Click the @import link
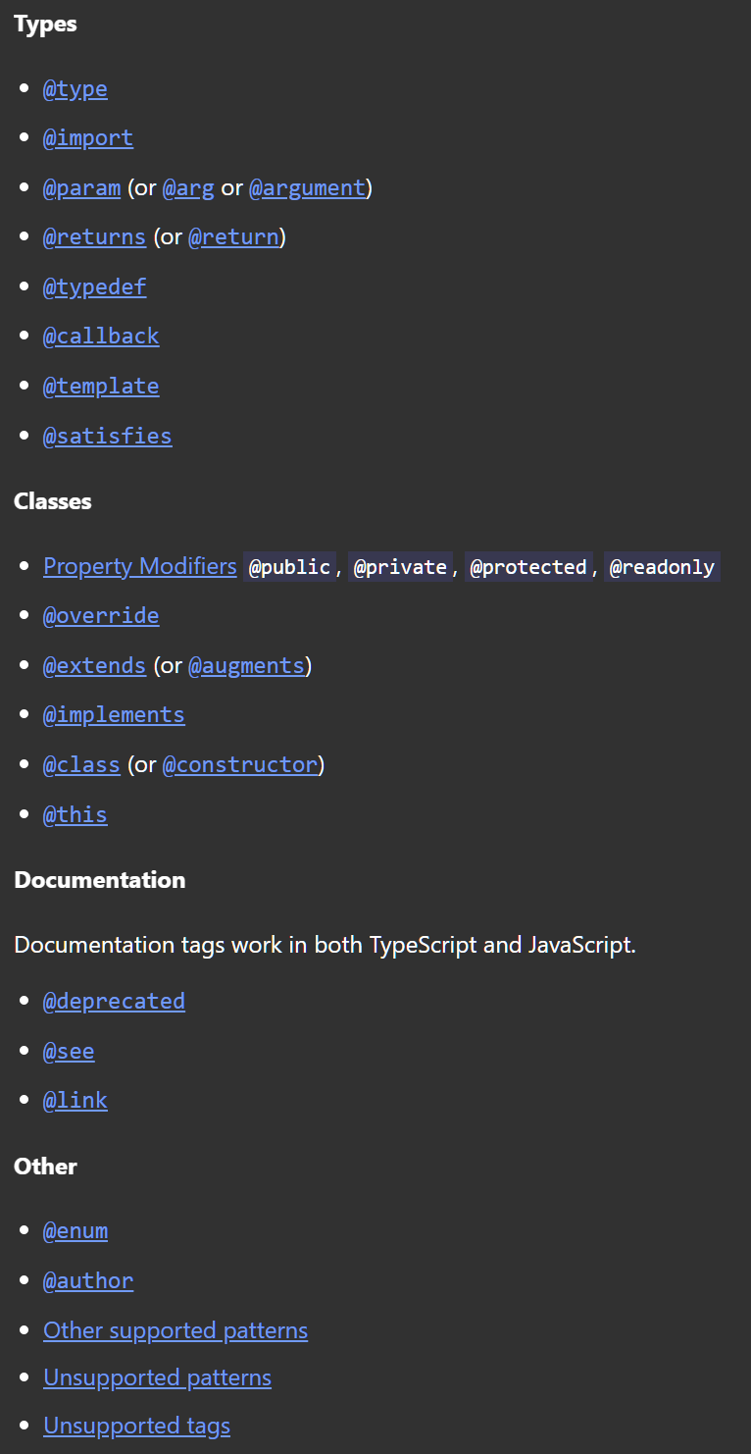The image size is (751, 1454). point(88,138)
